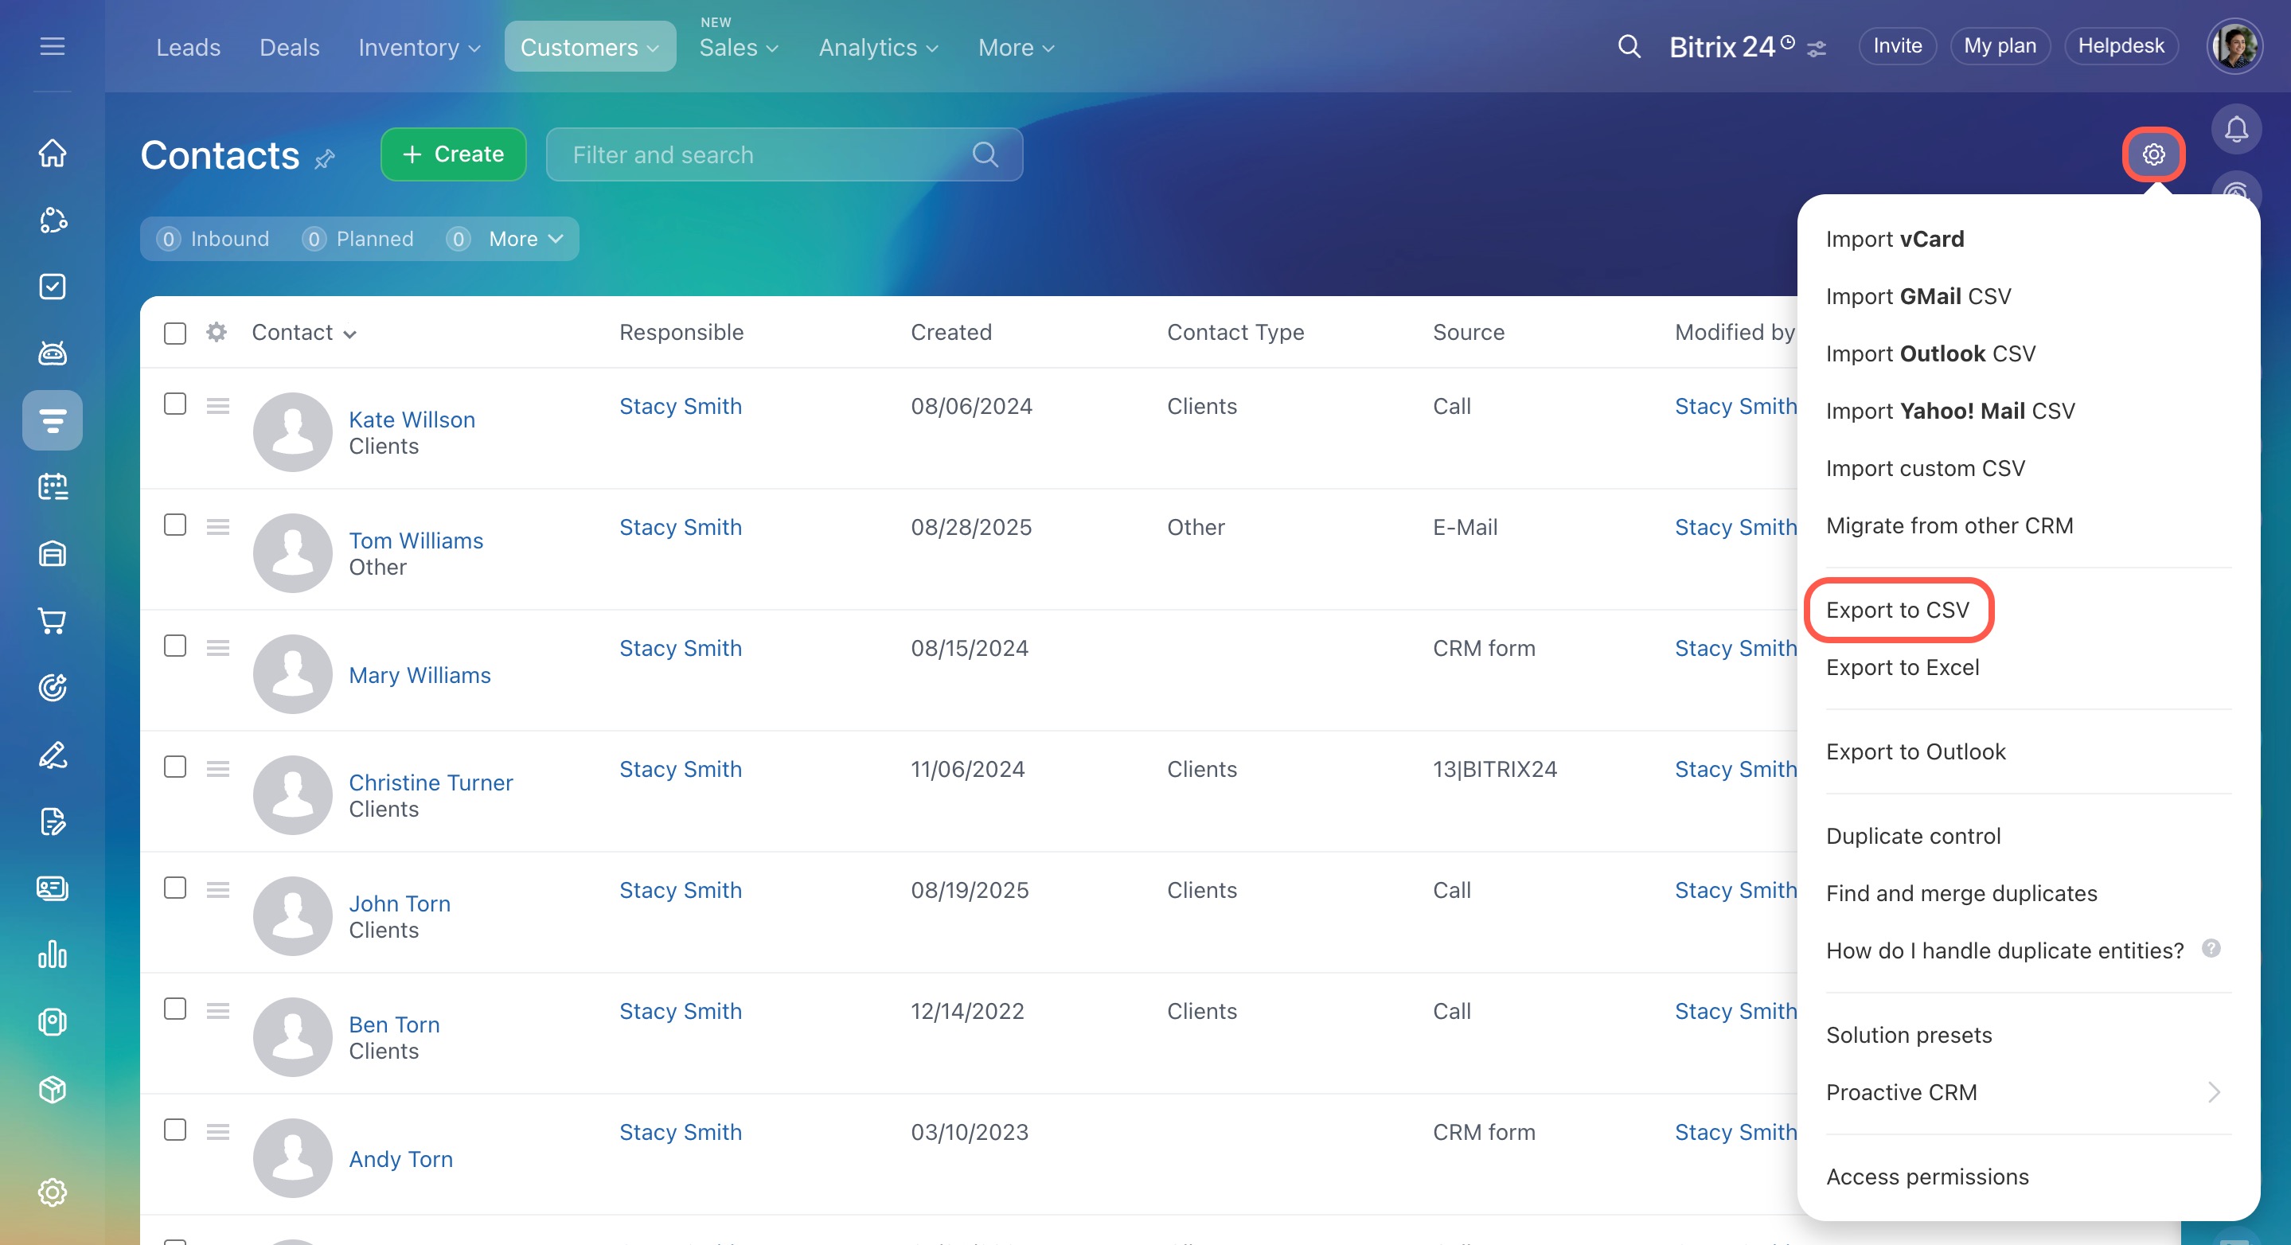2291x1245 pixels.
Task: Open Christine Turner contact link
Action: coord(431,783)
